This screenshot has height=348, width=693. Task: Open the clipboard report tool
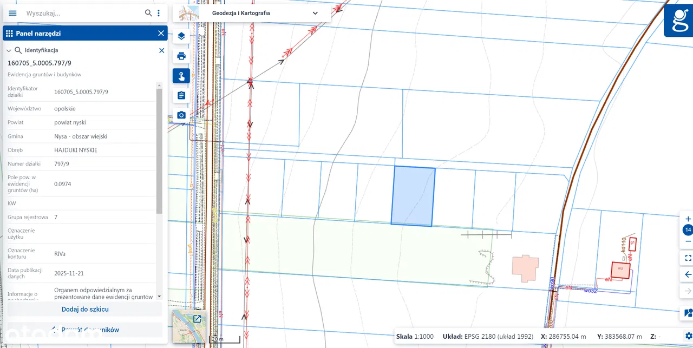coord(181,95)
